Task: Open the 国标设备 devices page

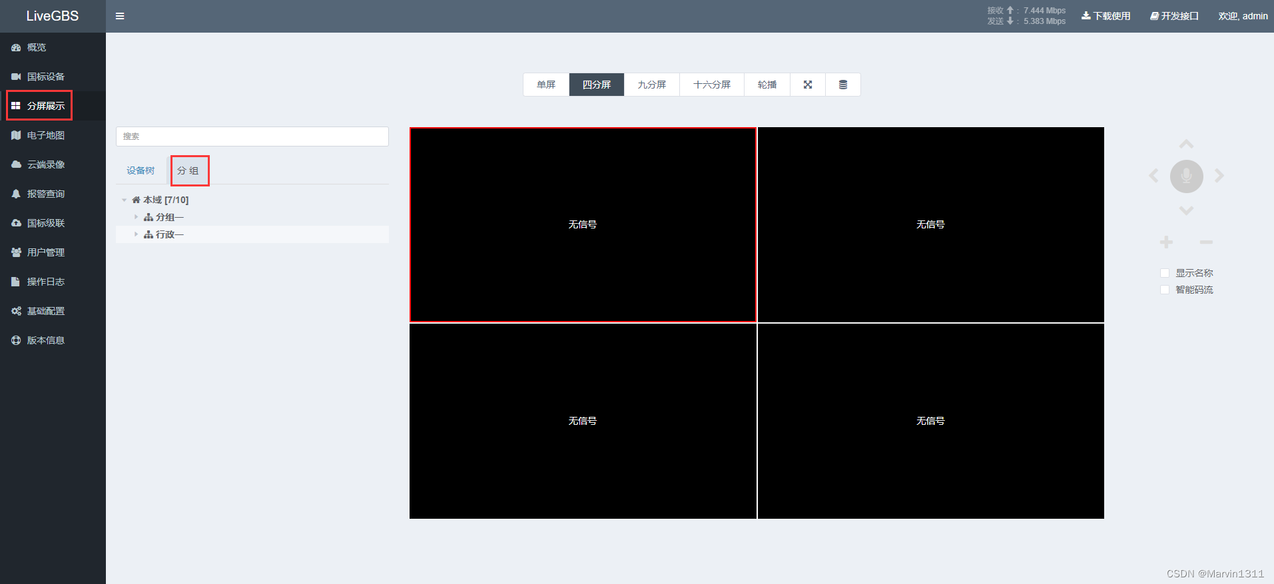Action: (x=53, y=77)
